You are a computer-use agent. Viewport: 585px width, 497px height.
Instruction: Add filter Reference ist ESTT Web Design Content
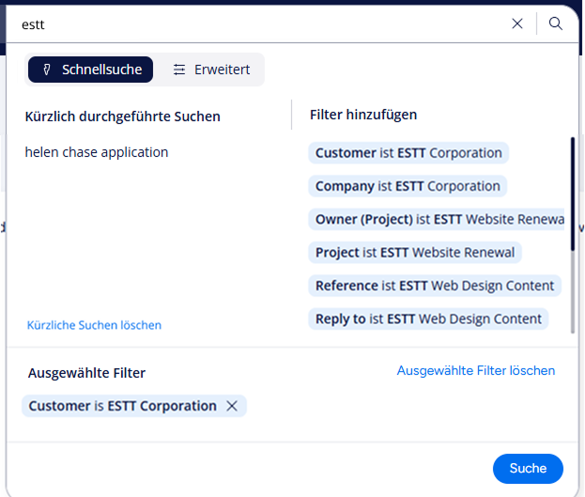[x=435, y=286]
